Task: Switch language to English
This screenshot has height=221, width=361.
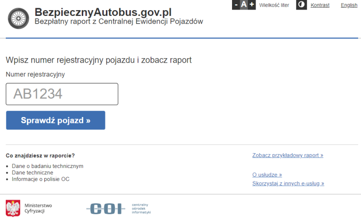Action: [349, 5]
